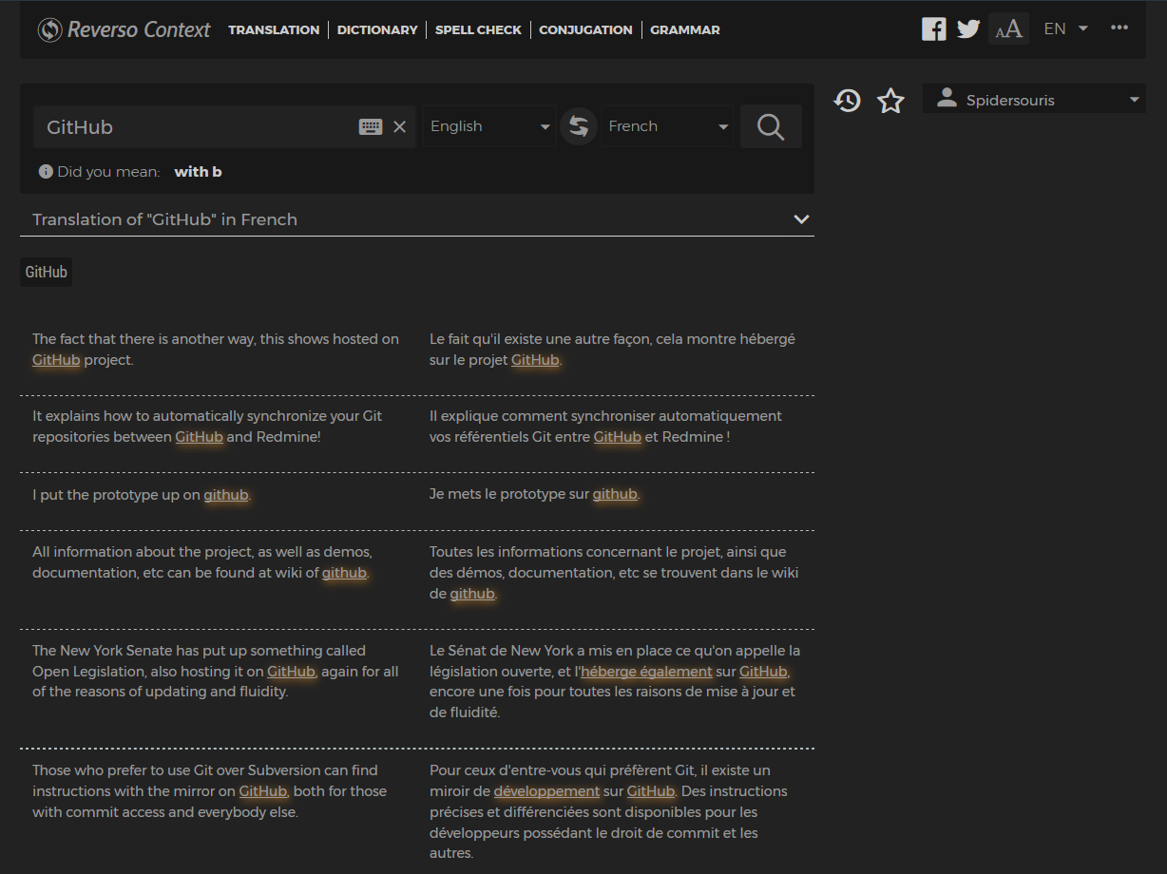Click GitHub in 'mirror on GitHub'
This screenshot has height=874, width=1167.
[x=263, y=791]
